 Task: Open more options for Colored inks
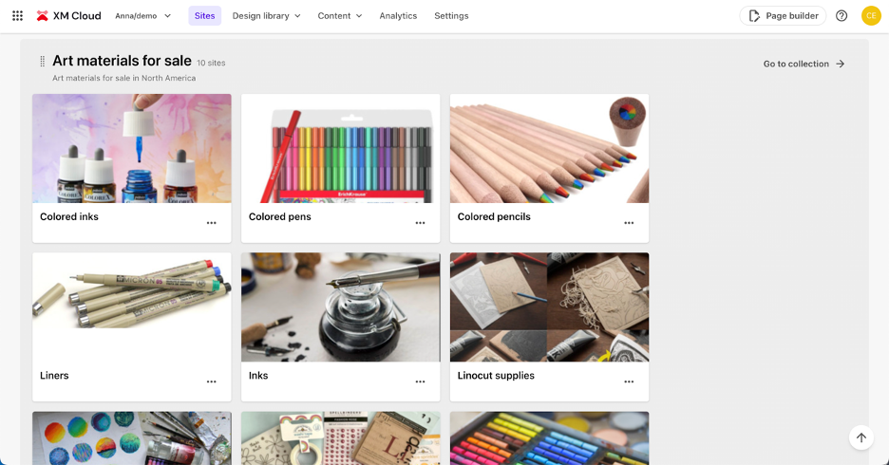[x=212, y=223]
